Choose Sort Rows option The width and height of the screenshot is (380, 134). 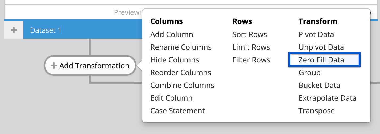pyautogui.click(x=250, y=34)
